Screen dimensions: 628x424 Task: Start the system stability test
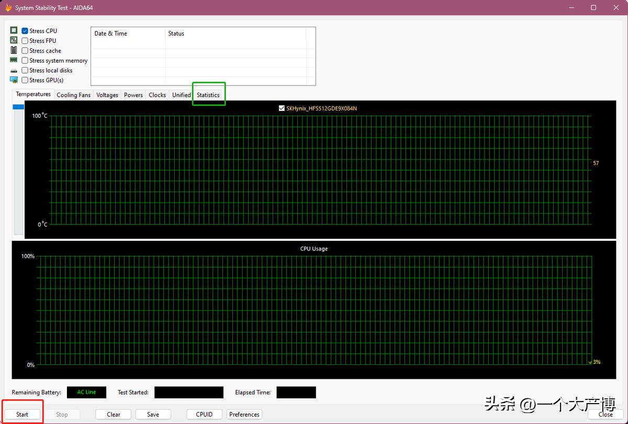coord(21,414)
